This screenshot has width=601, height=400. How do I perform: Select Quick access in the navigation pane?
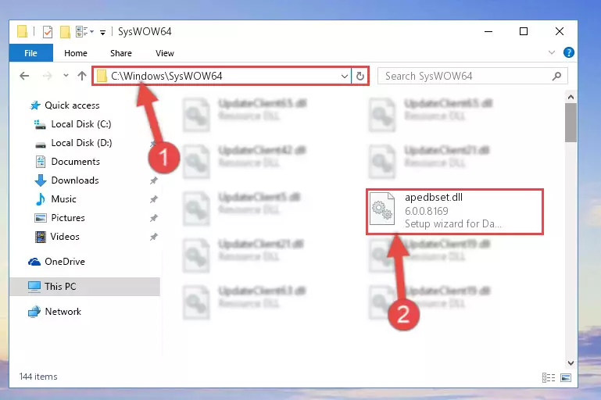pyautogui.click(x=72, y=105)
